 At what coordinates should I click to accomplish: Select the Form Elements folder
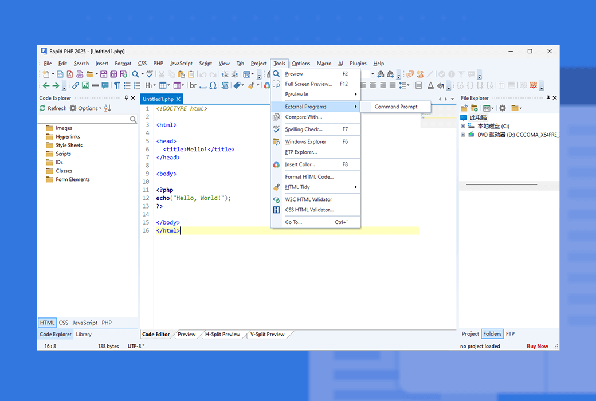[x=73, y=179]
